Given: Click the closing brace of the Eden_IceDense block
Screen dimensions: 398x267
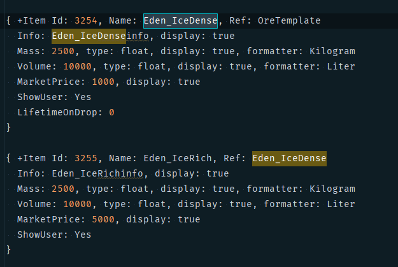Looking at the screenshot, I should tap(9, 127).
